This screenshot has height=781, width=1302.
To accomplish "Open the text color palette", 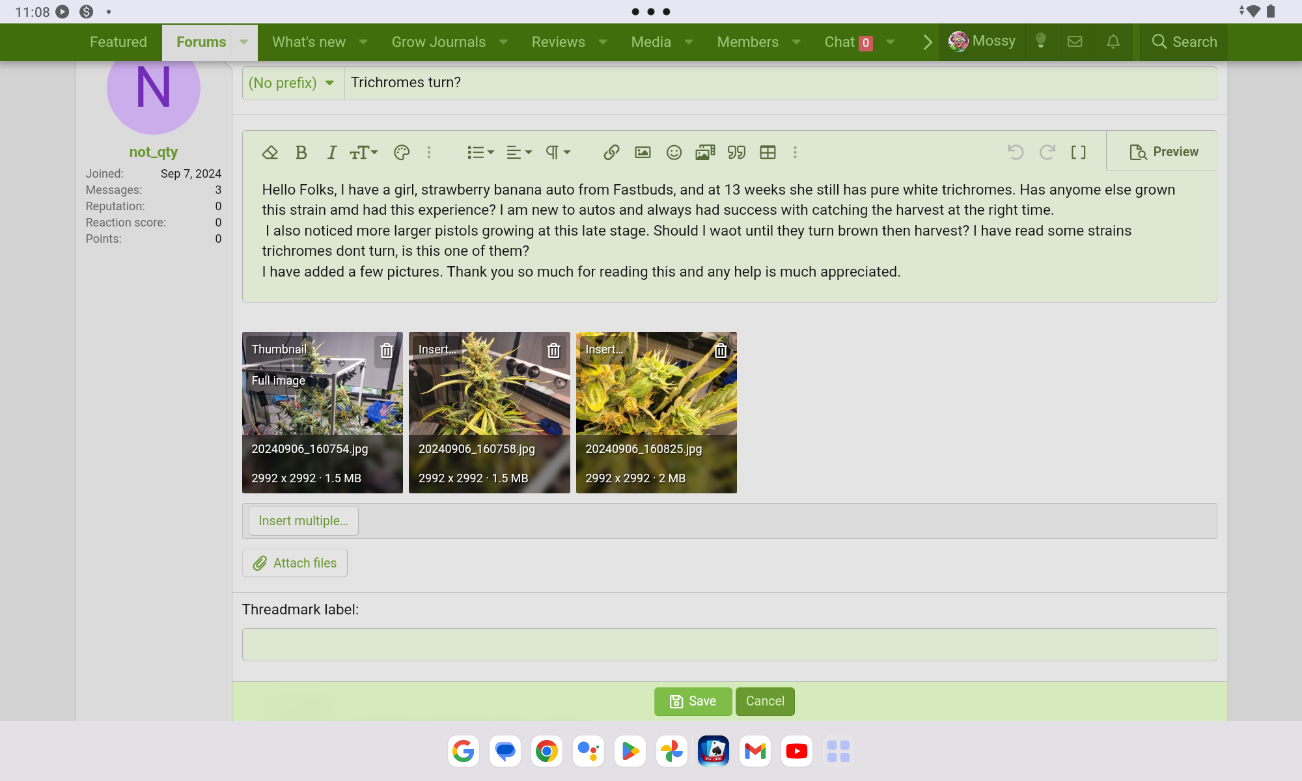I will [402, 152].
